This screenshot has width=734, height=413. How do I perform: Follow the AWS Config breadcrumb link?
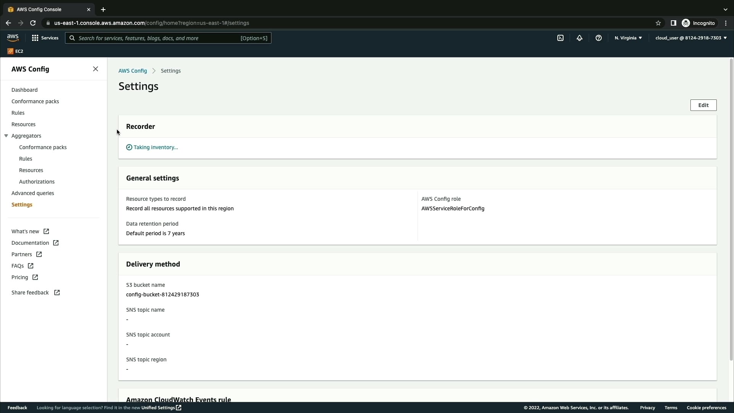click(132, 71)
